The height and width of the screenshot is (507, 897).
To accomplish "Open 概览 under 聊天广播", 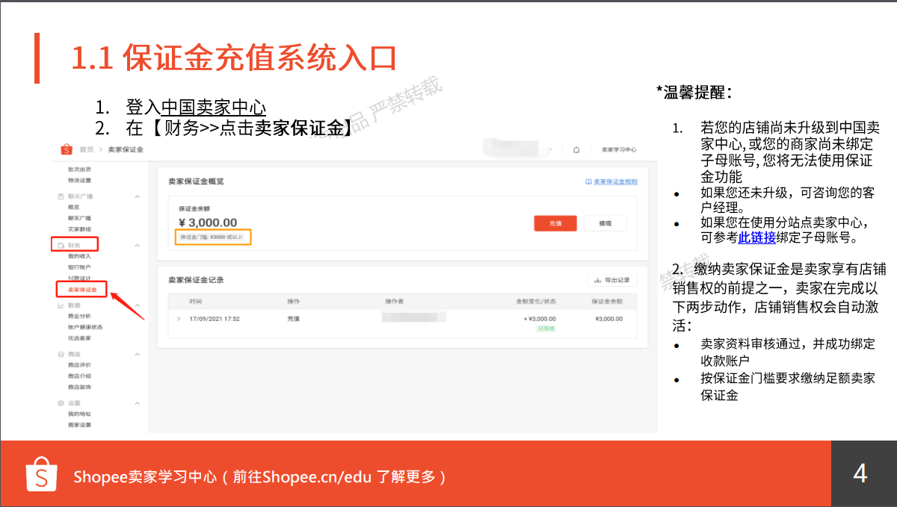I will [73, 207].
